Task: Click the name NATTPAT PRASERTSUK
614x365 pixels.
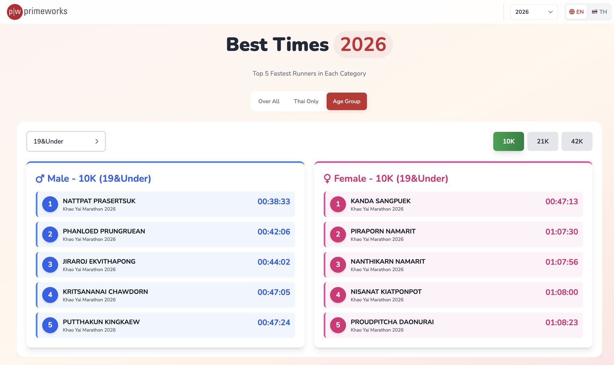Action: 99,201
